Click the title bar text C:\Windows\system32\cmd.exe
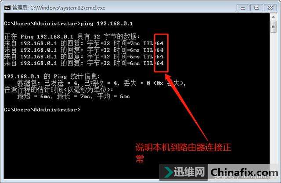The height and width of the screenshot is (183, 281). 68,8
